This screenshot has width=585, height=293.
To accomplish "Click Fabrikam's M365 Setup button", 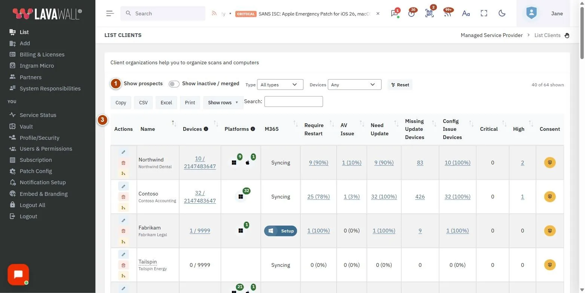I will [x=281, y=231].
